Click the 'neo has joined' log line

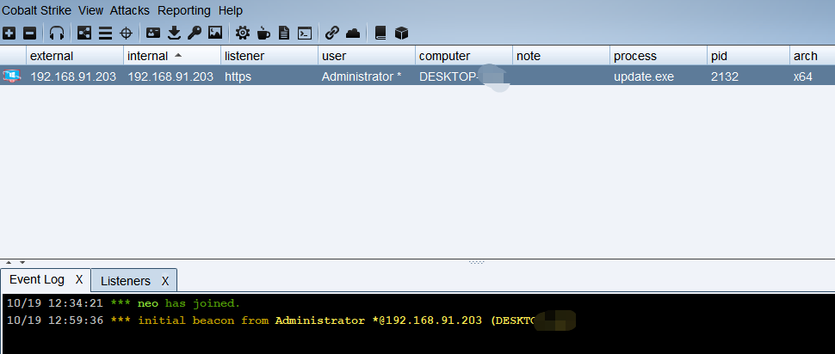(124, 303)
